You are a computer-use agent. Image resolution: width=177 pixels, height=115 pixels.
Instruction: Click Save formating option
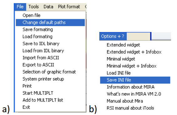click(50, 30)
